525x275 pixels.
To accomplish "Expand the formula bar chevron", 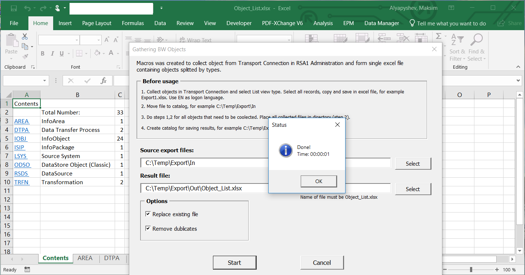I will click(x=519, y=81).
